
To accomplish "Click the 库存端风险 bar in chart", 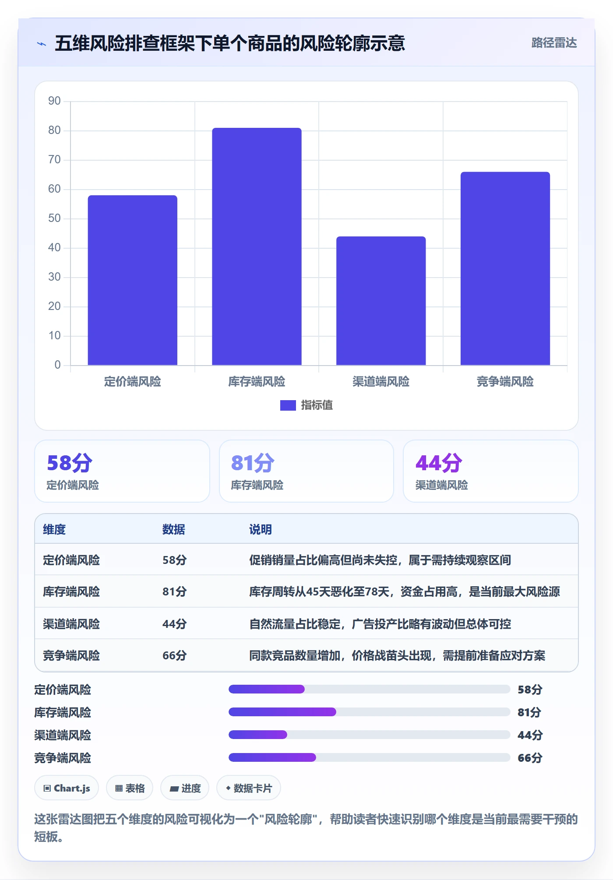I will coord(257,246).
